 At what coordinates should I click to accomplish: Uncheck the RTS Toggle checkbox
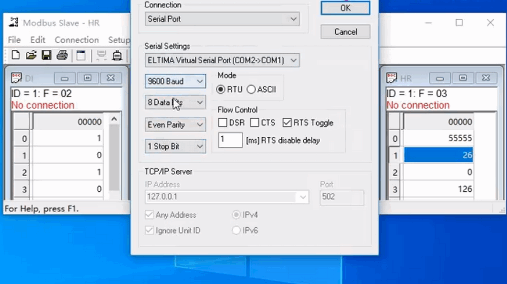tap(287, 123)
